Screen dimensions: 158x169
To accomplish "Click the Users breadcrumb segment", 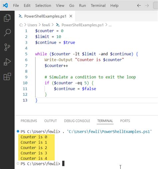I will [32, 25].
